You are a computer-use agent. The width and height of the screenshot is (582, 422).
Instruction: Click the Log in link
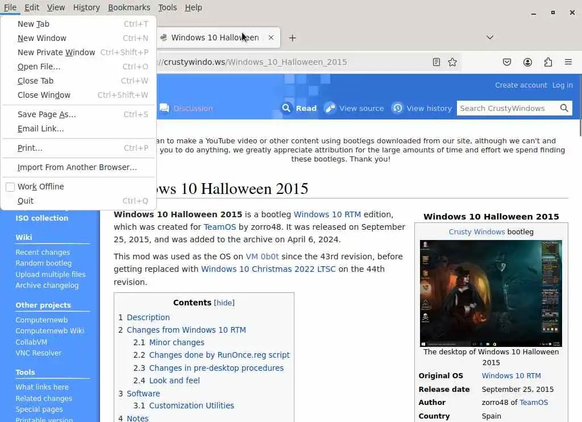click(562, 85)
